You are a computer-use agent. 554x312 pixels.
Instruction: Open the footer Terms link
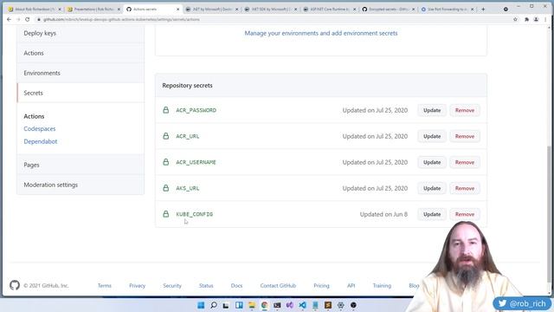point(105,285)
